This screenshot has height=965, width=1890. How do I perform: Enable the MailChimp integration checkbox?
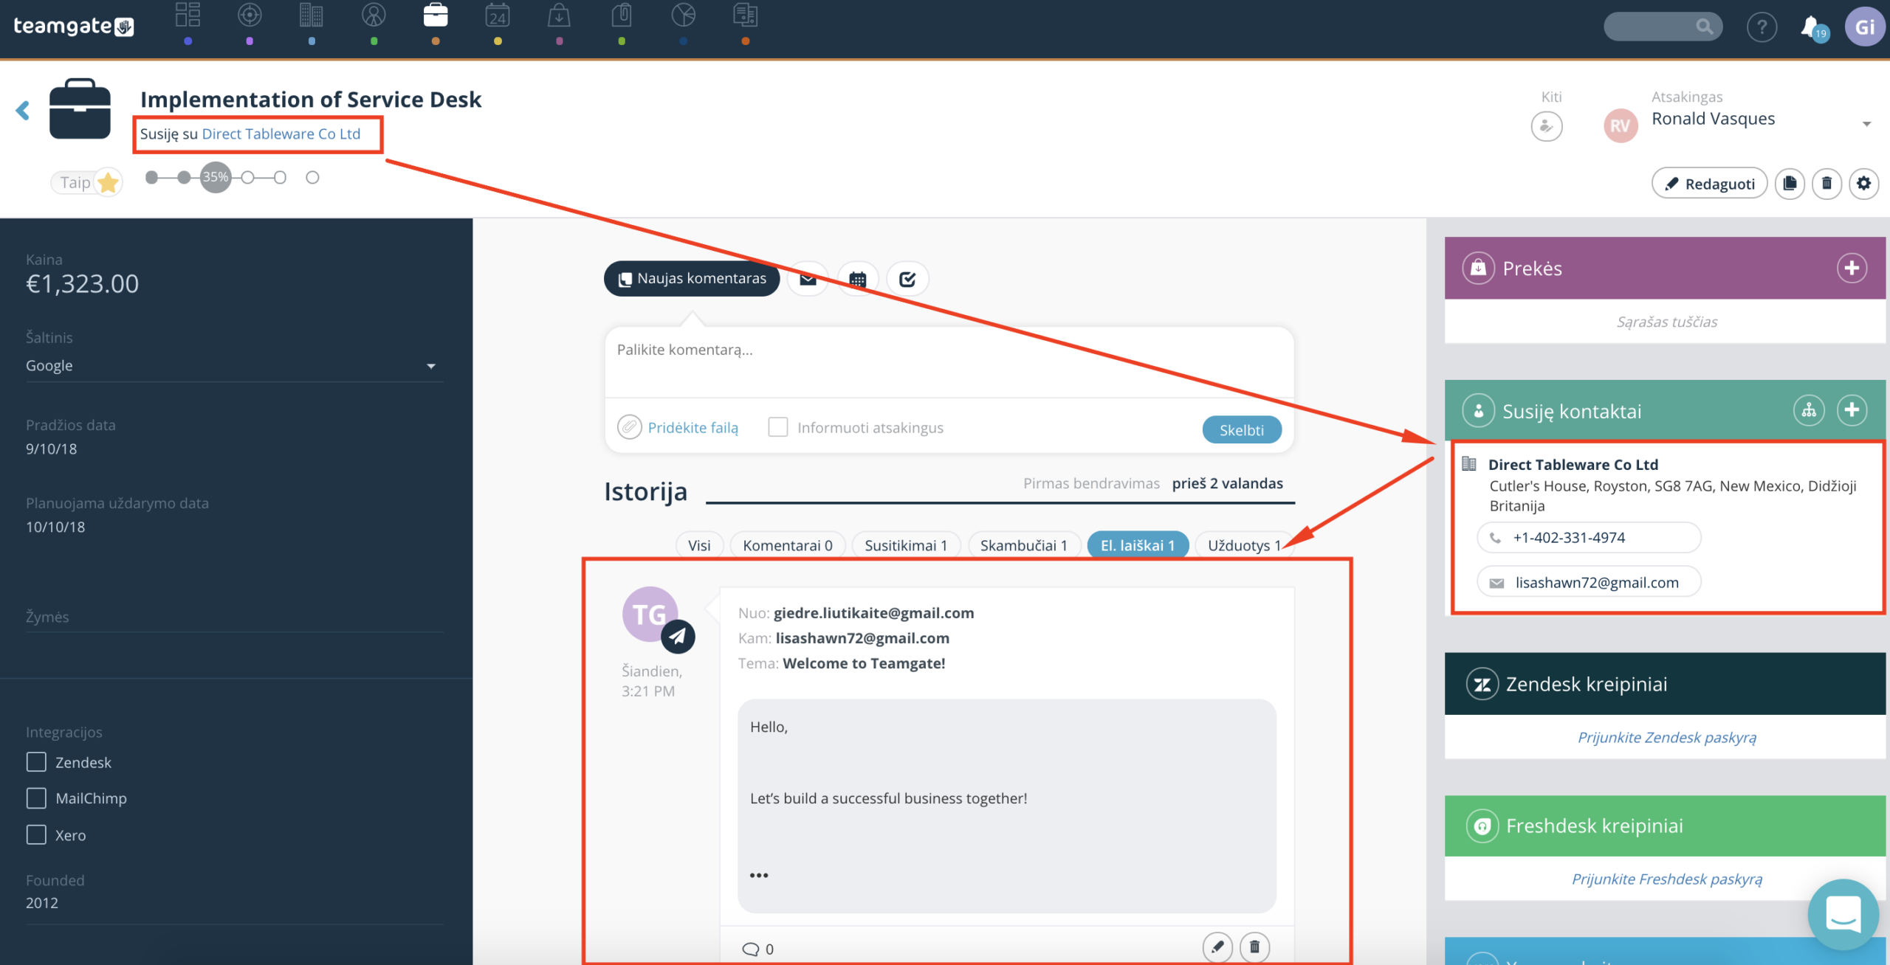click(36, 798)
